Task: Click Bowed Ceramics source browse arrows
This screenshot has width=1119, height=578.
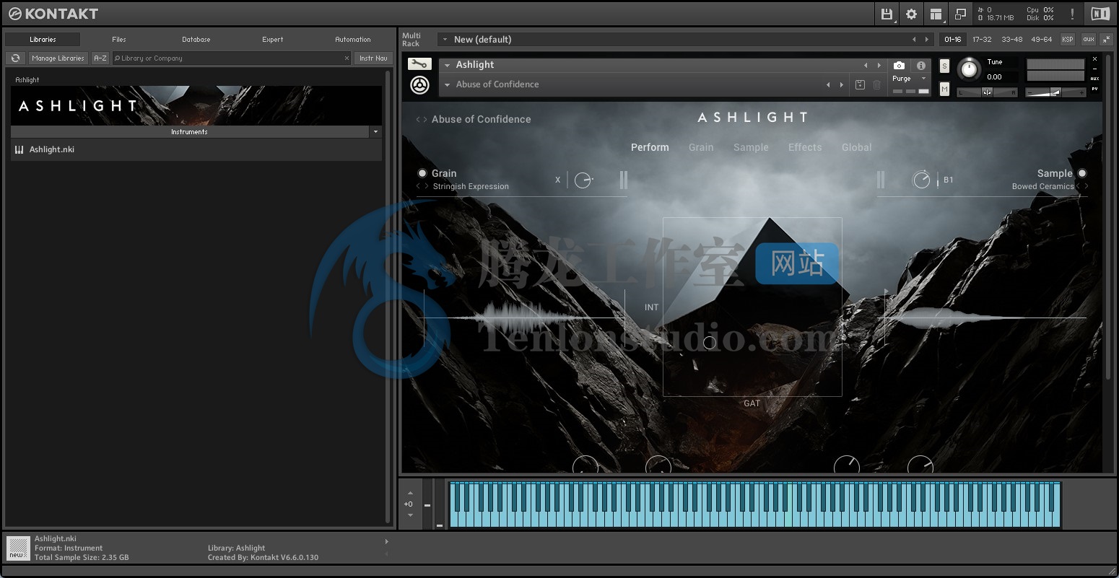Action: tap(1082, 186)
